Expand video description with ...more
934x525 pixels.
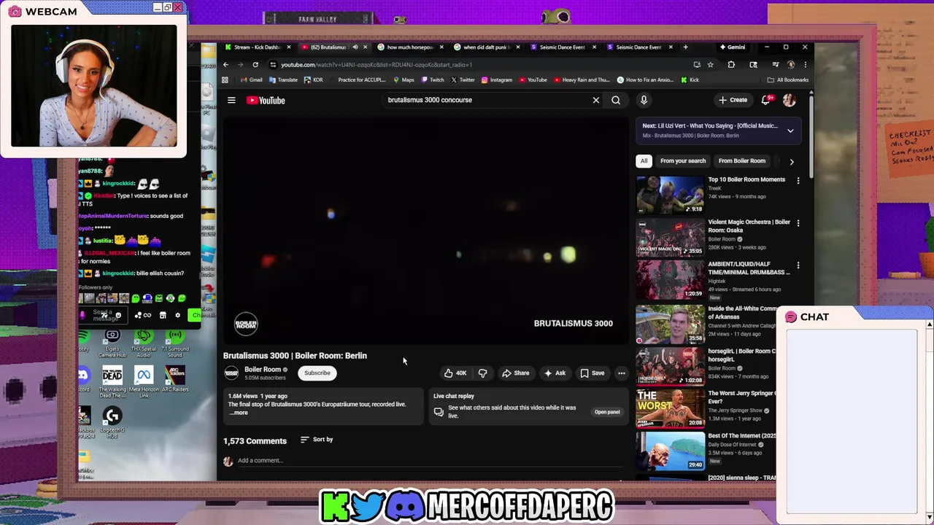click(x=239, y=413)
